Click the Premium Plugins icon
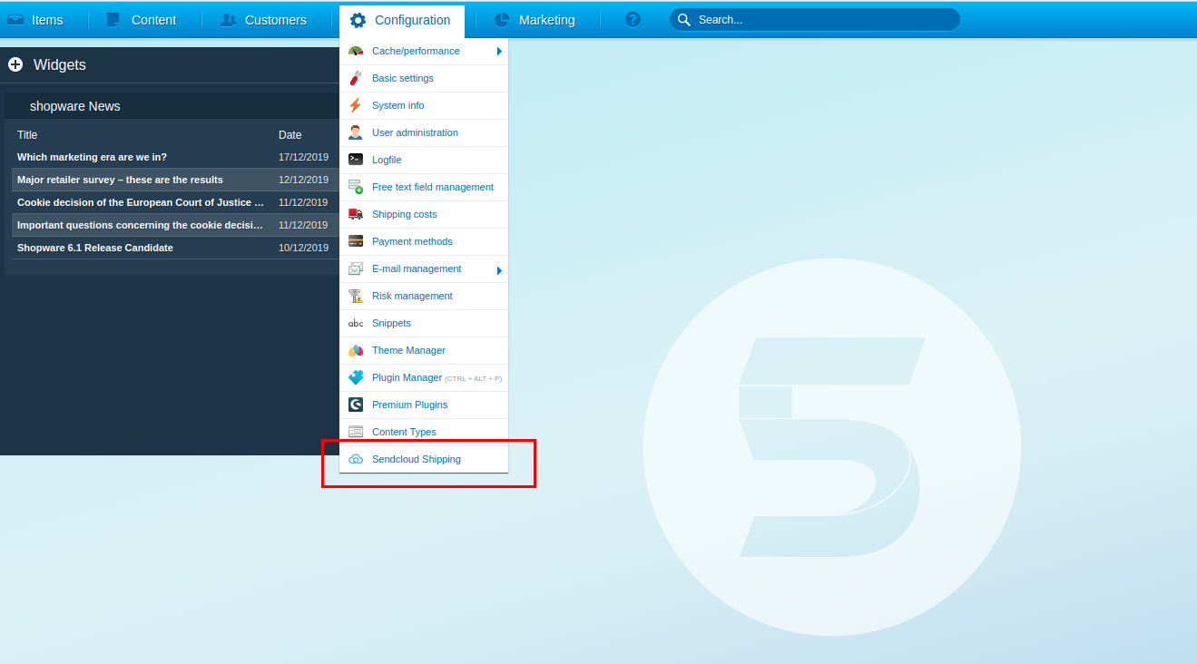 pos(356,405)
